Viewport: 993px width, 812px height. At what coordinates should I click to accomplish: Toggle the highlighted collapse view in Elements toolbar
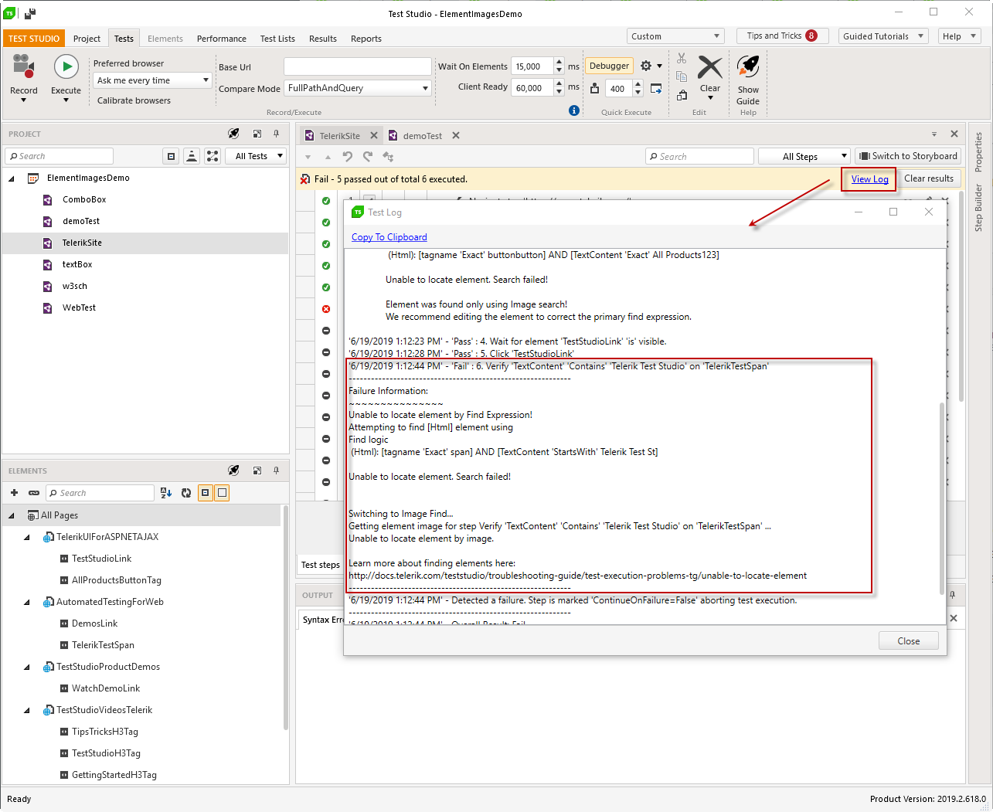(x=205, y=492)
